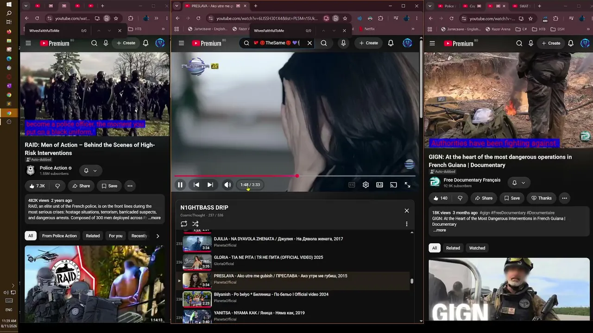
Task: Show more filter chips in the left window
Action: coord(158,236)
